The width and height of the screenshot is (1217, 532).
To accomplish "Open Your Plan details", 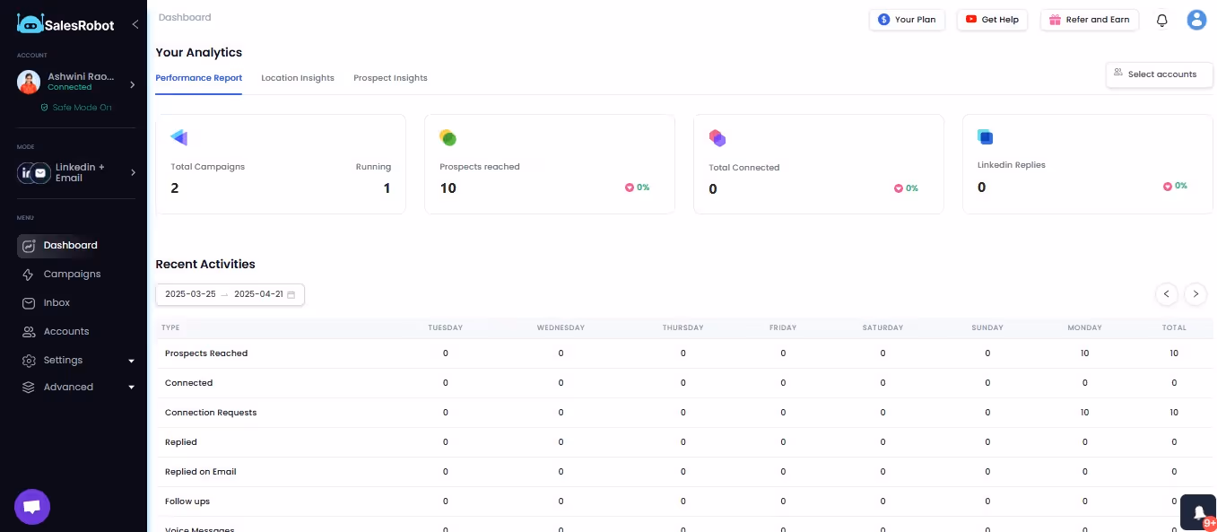I will 907,19.
